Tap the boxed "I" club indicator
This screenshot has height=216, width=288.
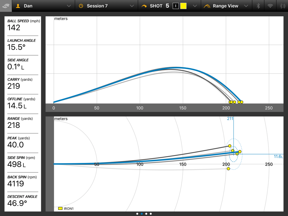[x=176, y=6]
